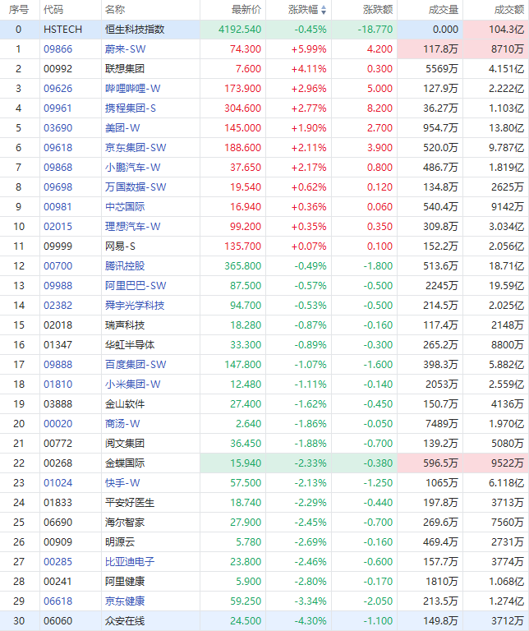Click 阿里巴巴-SW turnover 19.59亿
Viewport: 529px width, 631px height.
click(x=506, y=286)
